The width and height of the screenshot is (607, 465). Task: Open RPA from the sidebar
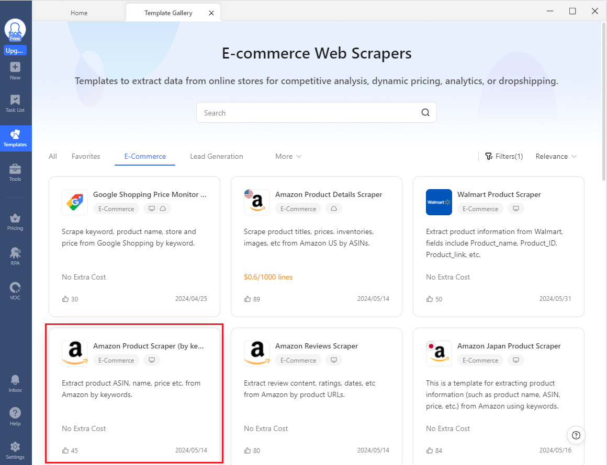(15, 257)
